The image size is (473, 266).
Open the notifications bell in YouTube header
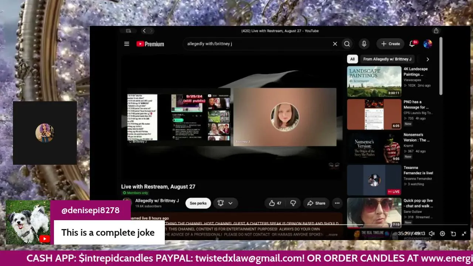(413, 44)
